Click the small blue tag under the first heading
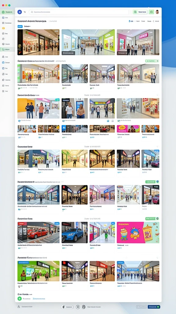The image size is (176, 314). (x=20, y=26)
